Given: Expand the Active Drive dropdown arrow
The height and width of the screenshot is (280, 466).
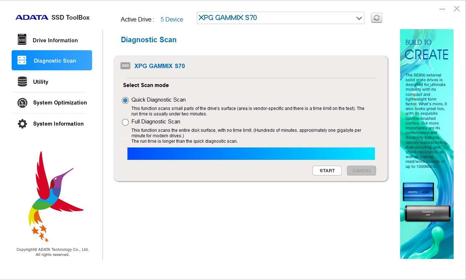Looking at the screenshot, I should (359, 18).
